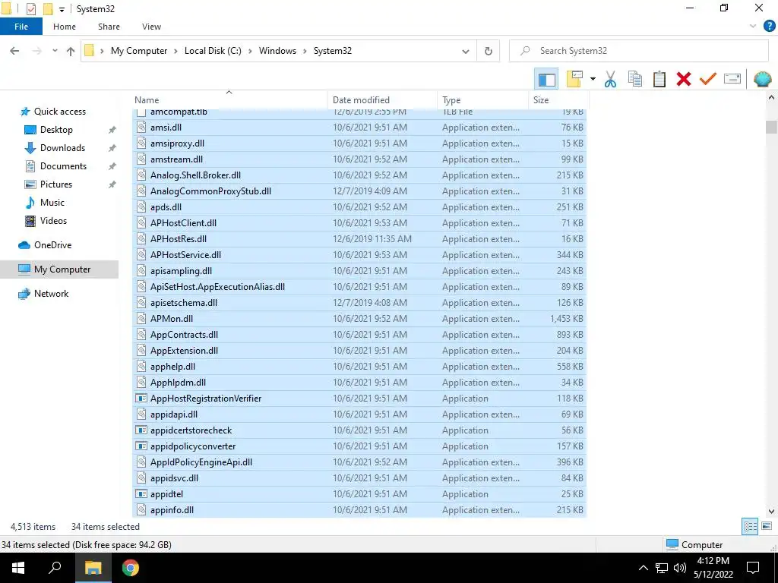Screen dimensions: 778x583
Task: Sort by the Name column header
Action: (x=229, y=99)
